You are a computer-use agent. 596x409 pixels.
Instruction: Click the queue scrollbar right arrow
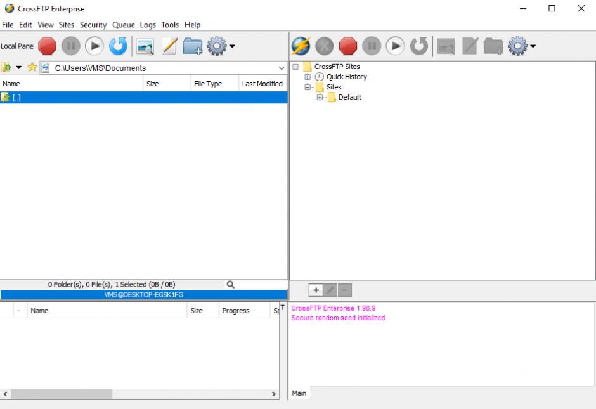click(x=274, y=394)
